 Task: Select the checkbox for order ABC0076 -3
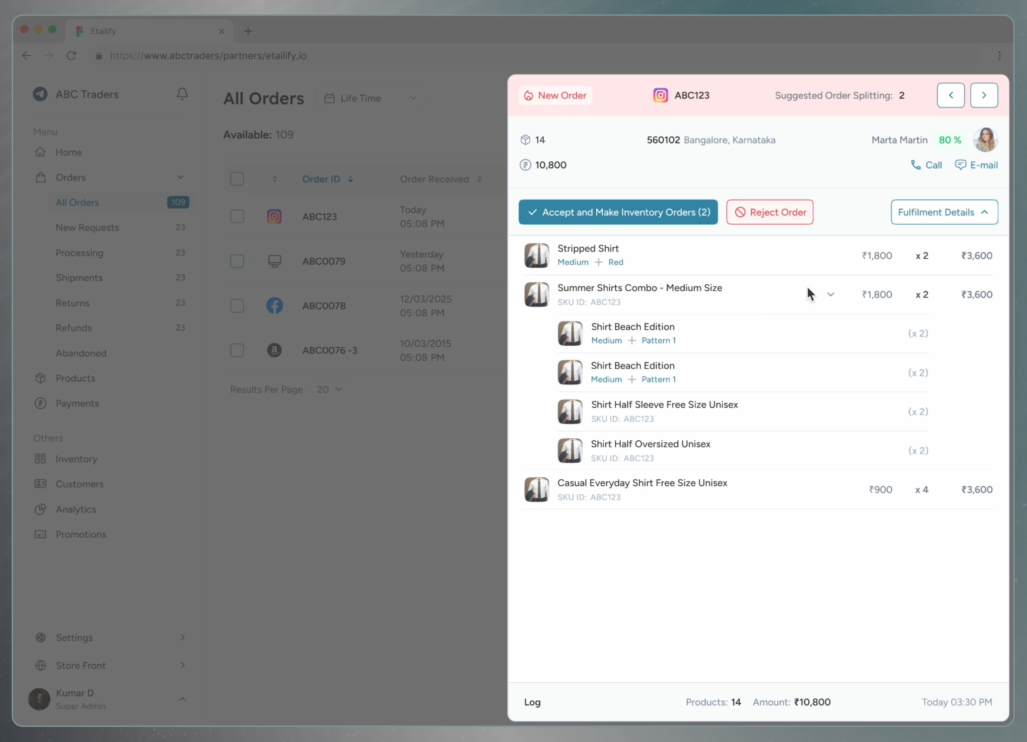tap(237, 350)
